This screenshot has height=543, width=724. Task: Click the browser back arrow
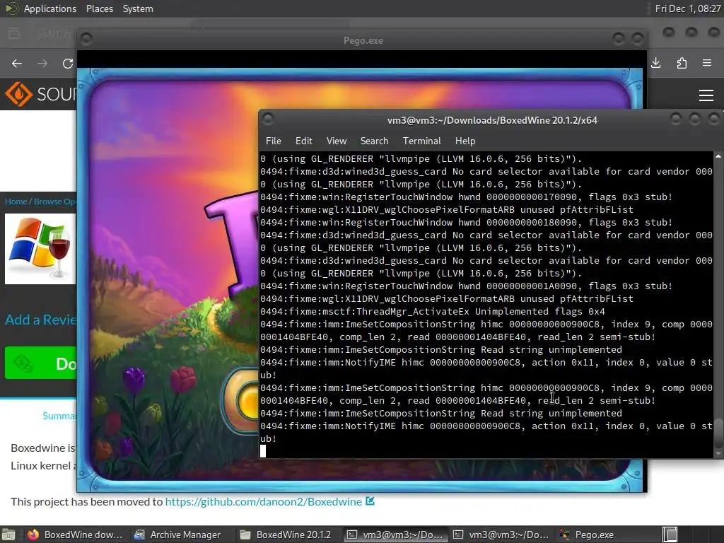[17, 63]
